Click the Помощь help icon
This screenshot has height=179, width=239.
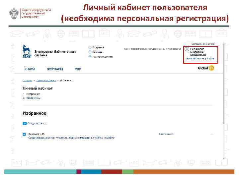(x=90, y=52)
